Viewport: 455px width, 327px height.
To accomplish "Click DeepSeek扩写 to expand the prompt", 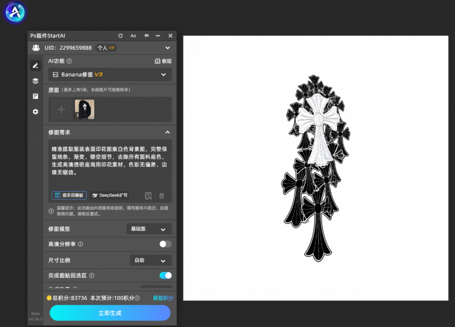I will coord(110,195).
